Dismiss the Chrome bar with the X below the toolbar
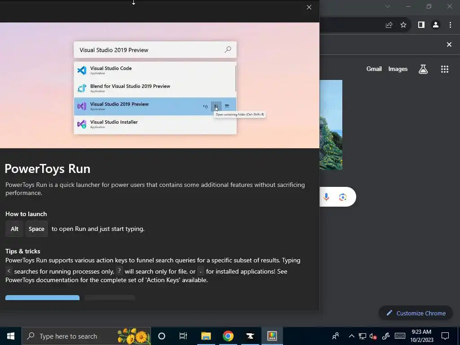 click(449, 44)
